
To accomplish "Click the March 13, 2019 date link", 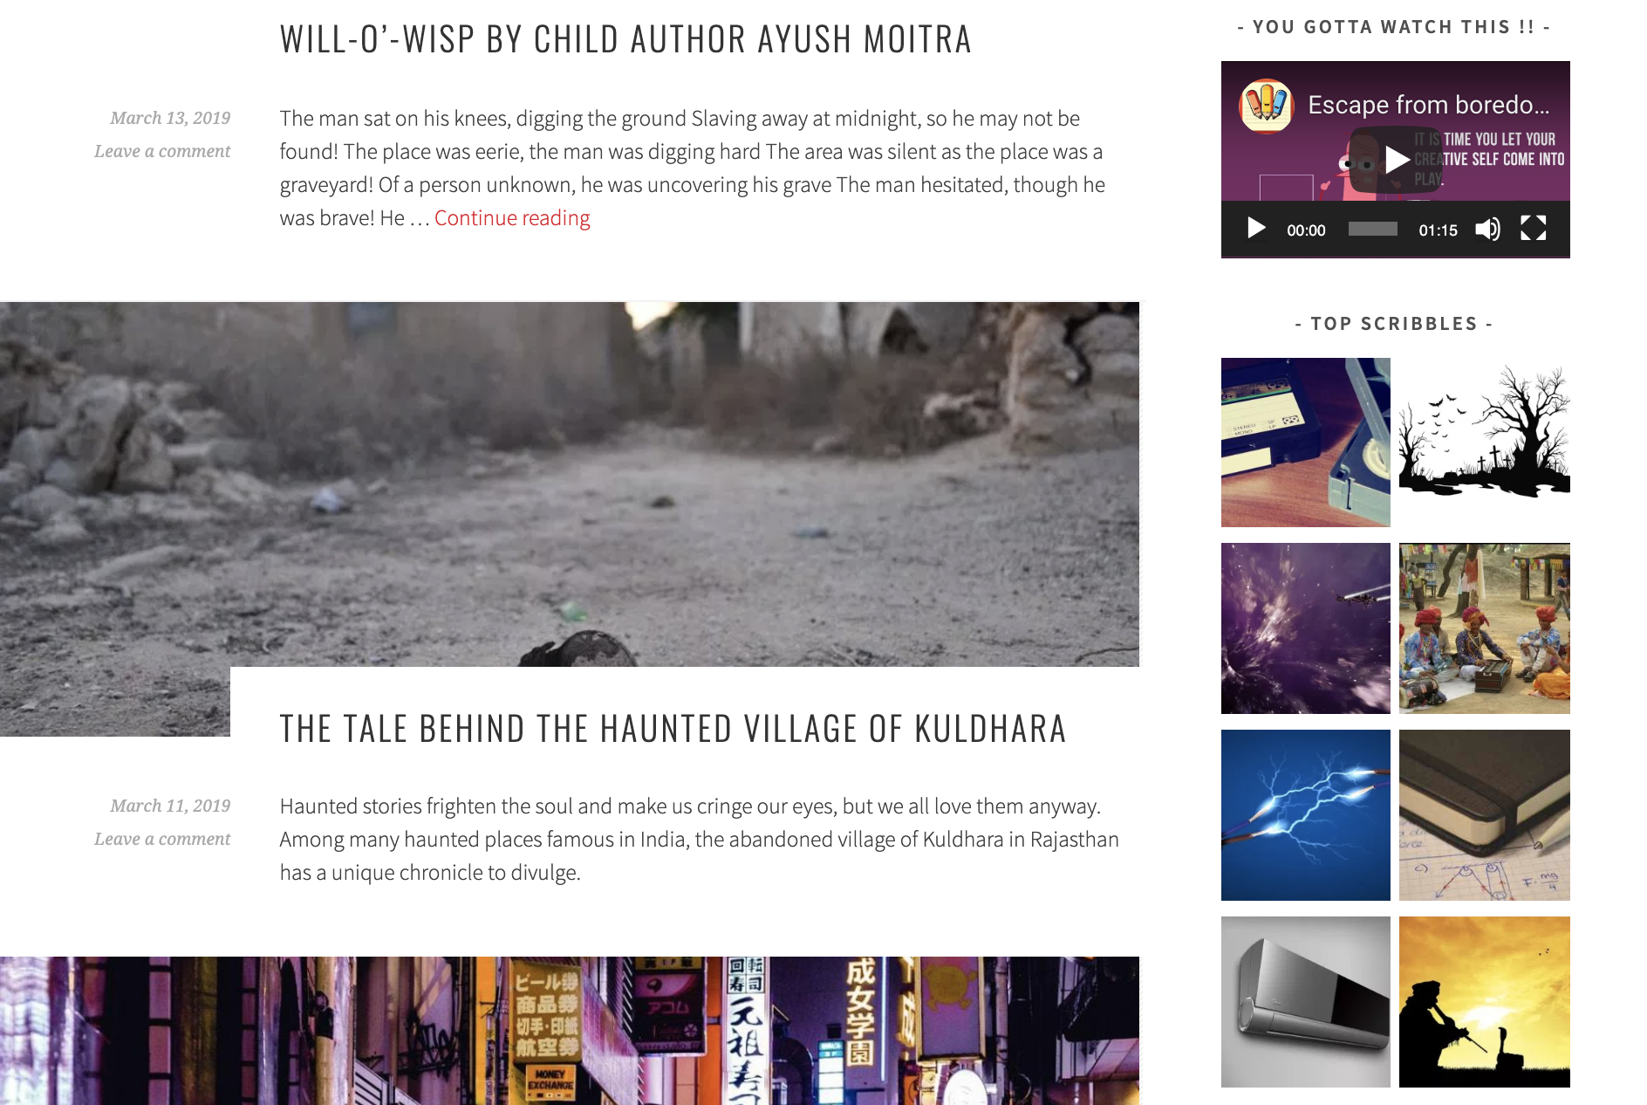I will coord(170,118).
